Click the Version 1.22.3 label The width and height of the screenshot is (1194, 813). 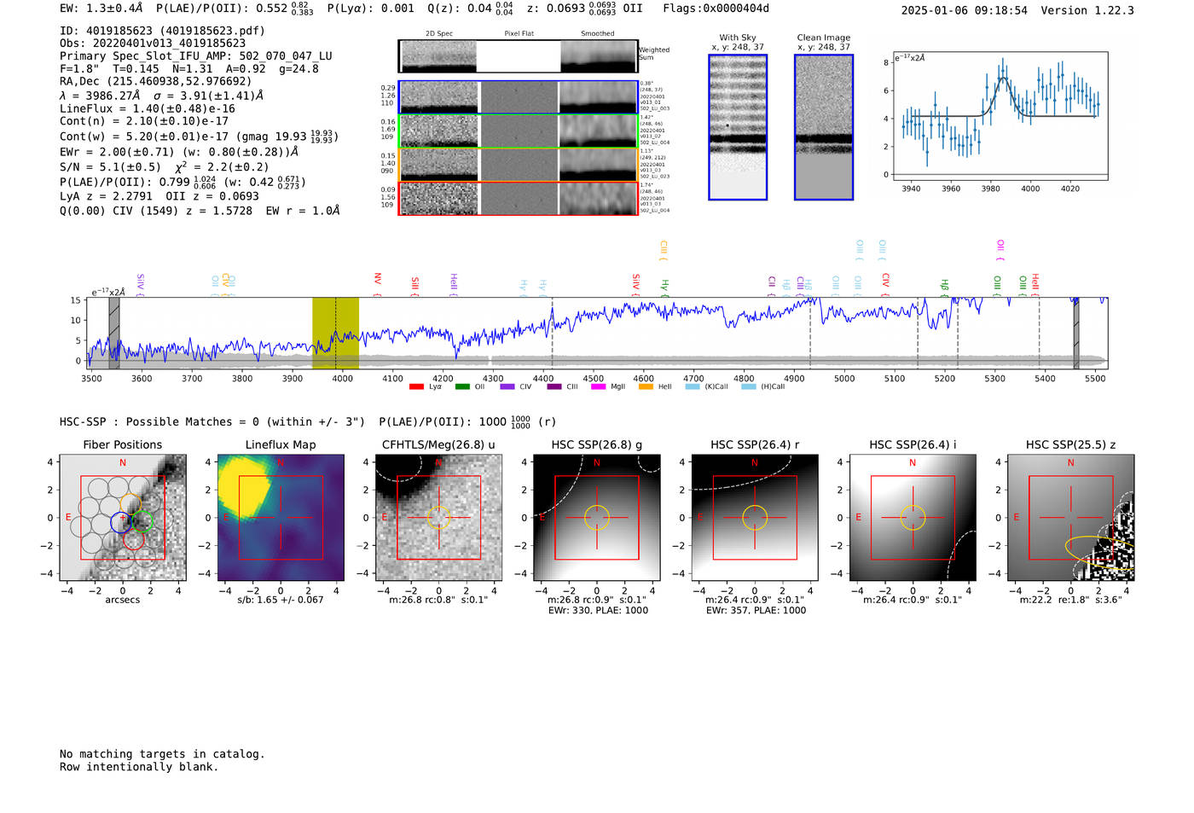pos(1087,11)
